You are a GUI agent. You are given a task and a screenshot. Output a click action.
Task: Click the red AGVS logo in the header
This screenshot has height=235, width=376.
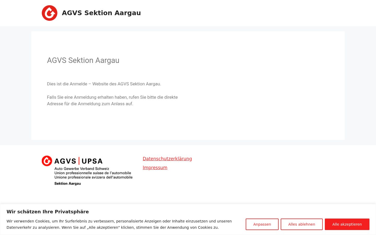(50, 13)
